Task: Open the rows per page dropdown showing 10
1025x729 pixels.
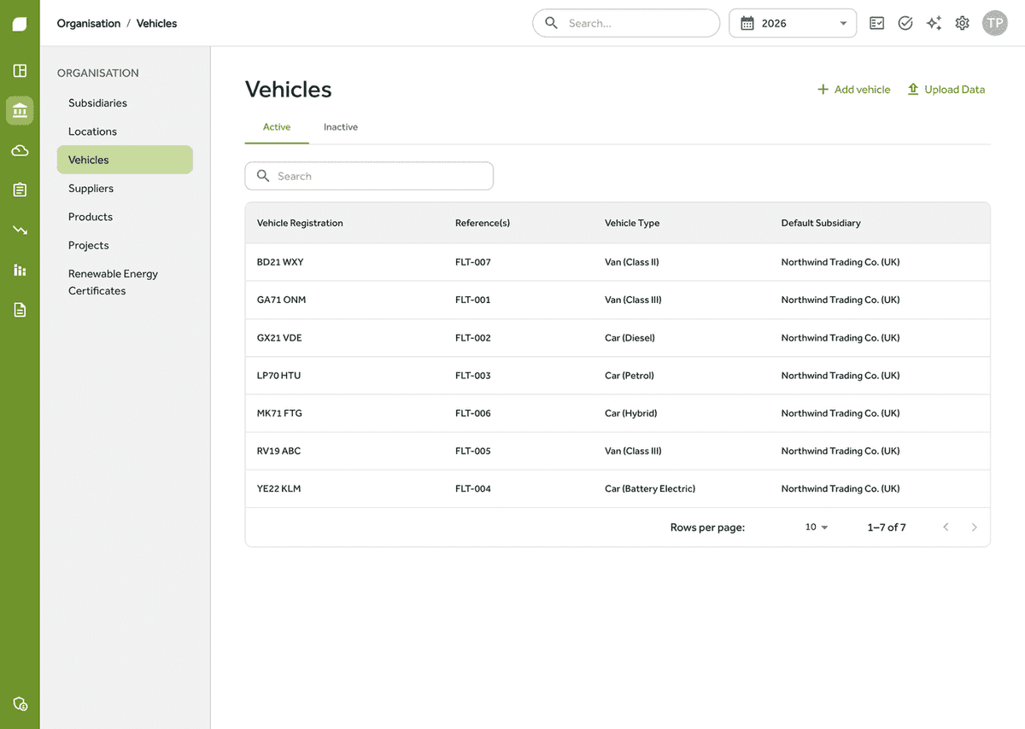Action: (817, 528)
